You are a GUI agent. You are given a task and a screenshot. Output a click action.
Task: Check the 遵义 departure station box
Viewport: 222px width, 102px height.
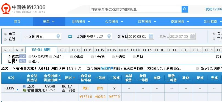30,61
